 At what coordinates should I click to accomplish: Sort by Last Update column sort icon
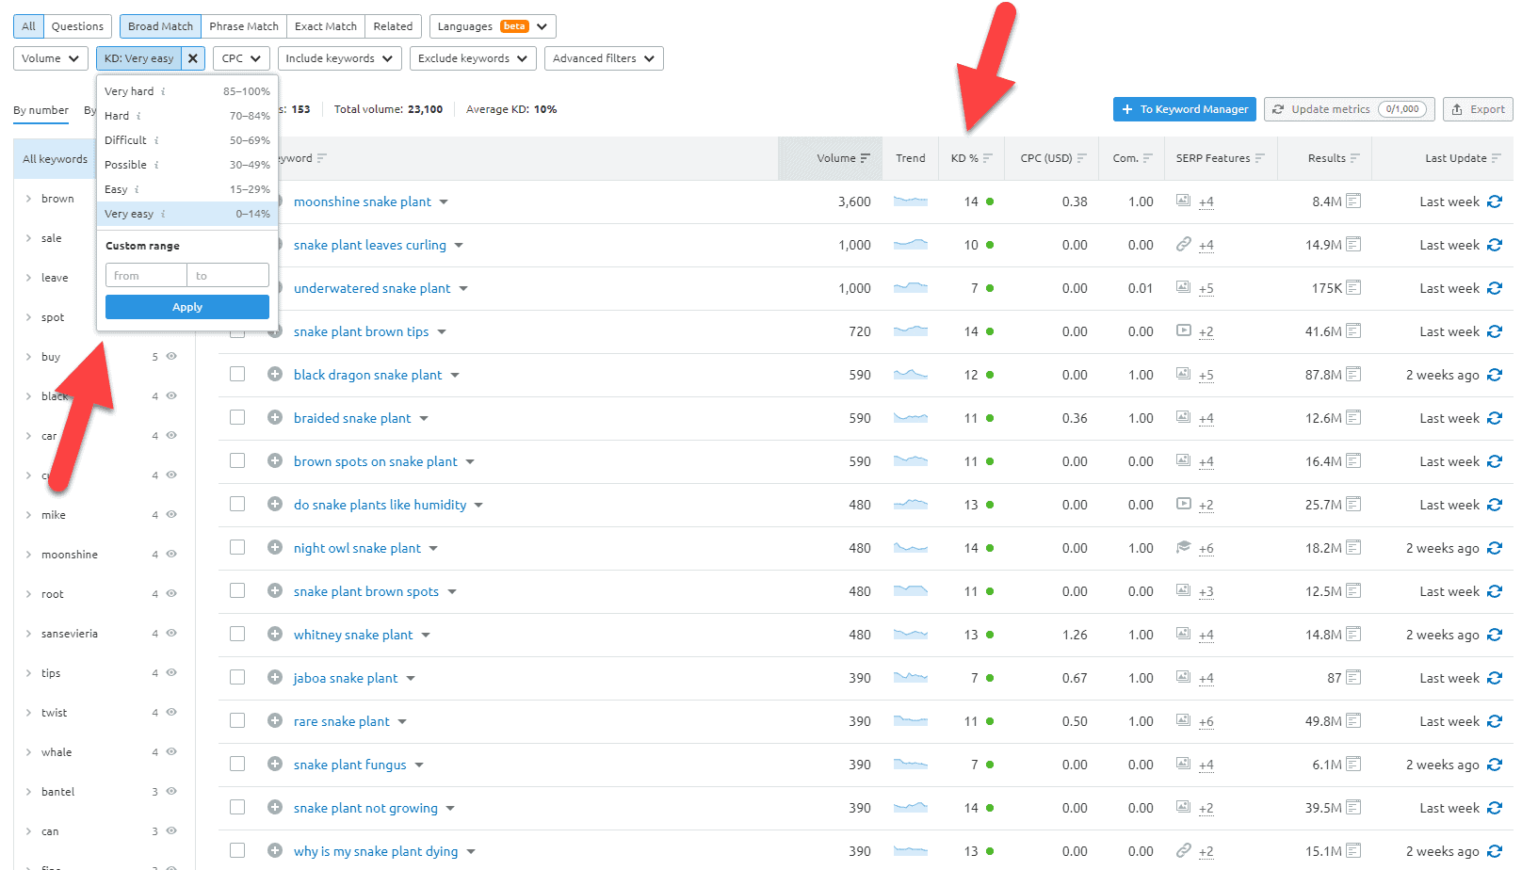coord(1497,158)
